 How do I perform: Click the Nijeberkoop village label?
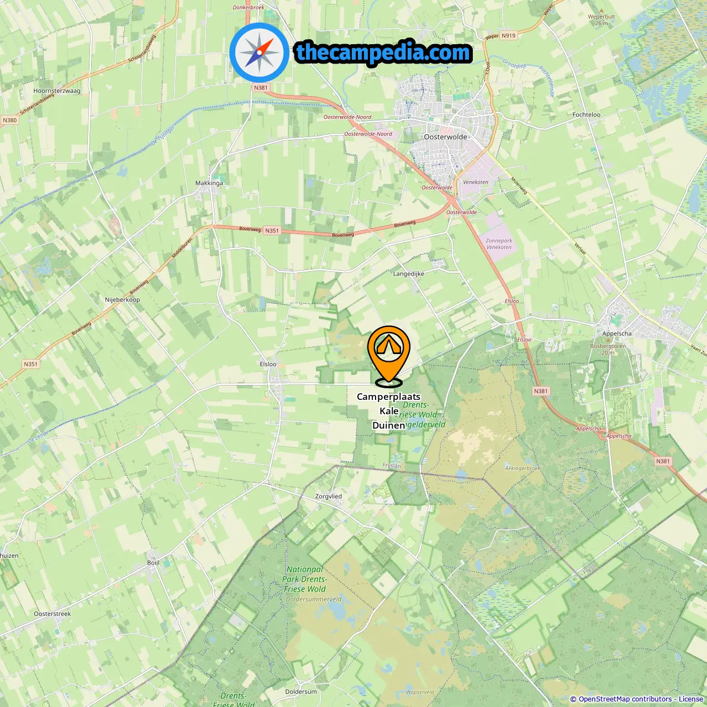[123, 300]
